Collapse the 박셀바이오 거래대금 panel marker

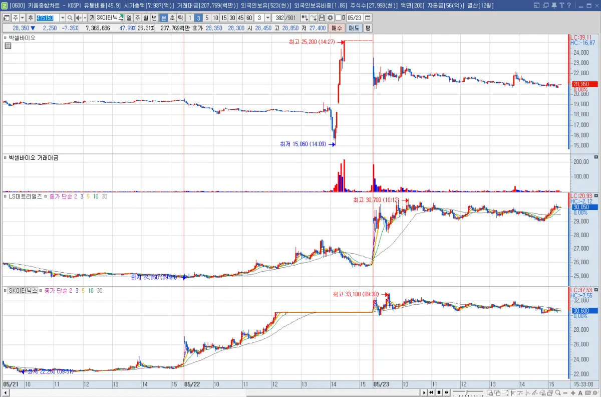[5, 158]
